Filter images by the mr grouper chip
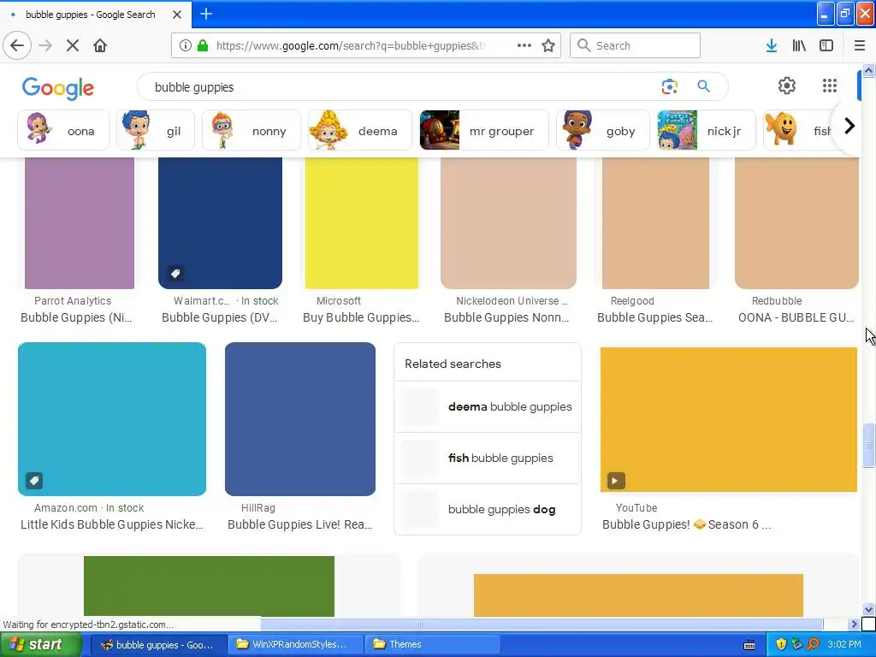The image size is (876, 657). (x=484, y=131)
